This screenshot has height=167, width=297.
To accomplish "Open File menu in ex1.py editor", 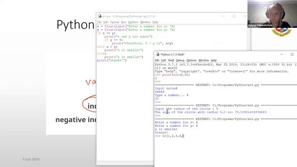I will (x=99, y=22).
